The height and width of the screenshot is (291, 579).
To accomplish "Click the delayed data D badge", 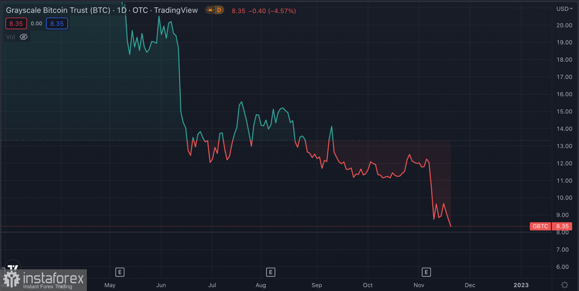I will (x=219, y=10).
